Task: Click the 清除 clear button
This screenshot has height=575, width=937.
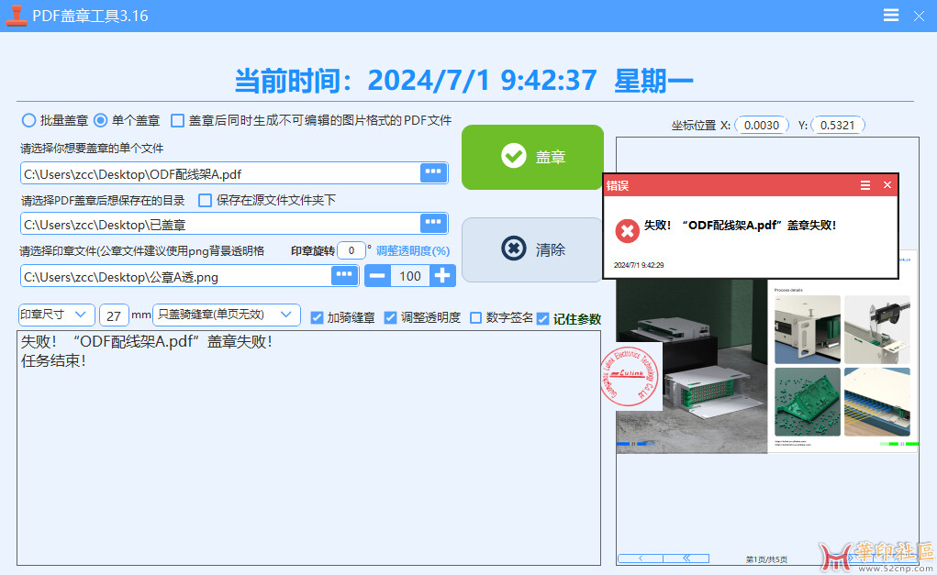Action: 532,249
